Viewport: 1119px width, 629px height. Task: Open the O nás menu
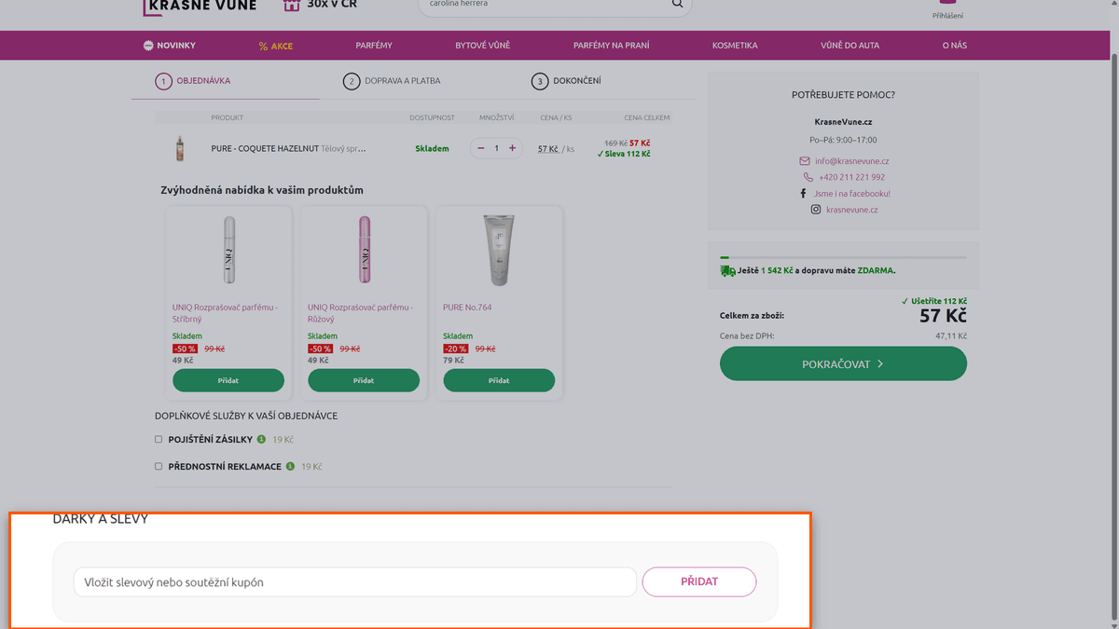pos(955,45)
